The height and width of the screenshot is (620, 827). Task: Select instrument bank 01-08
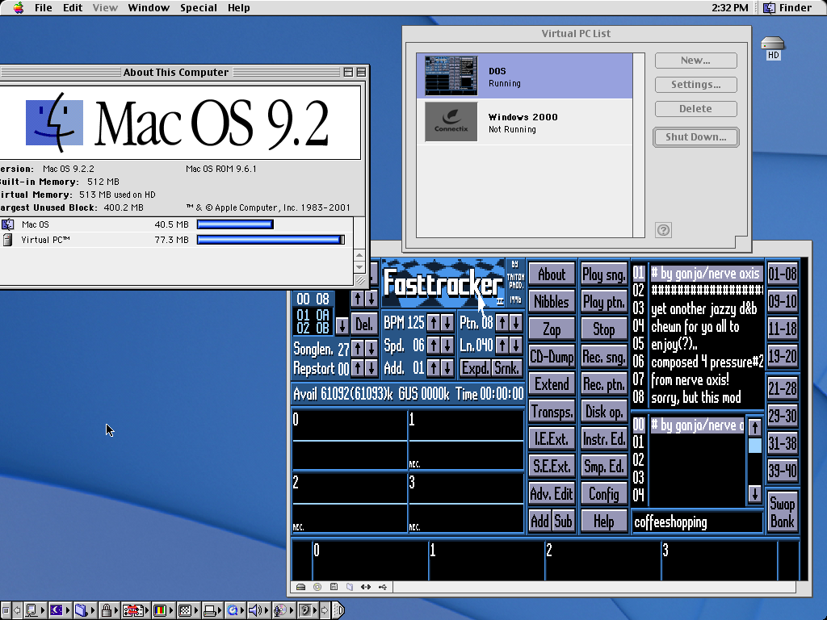pyautogui.click(x=782, y=274)
